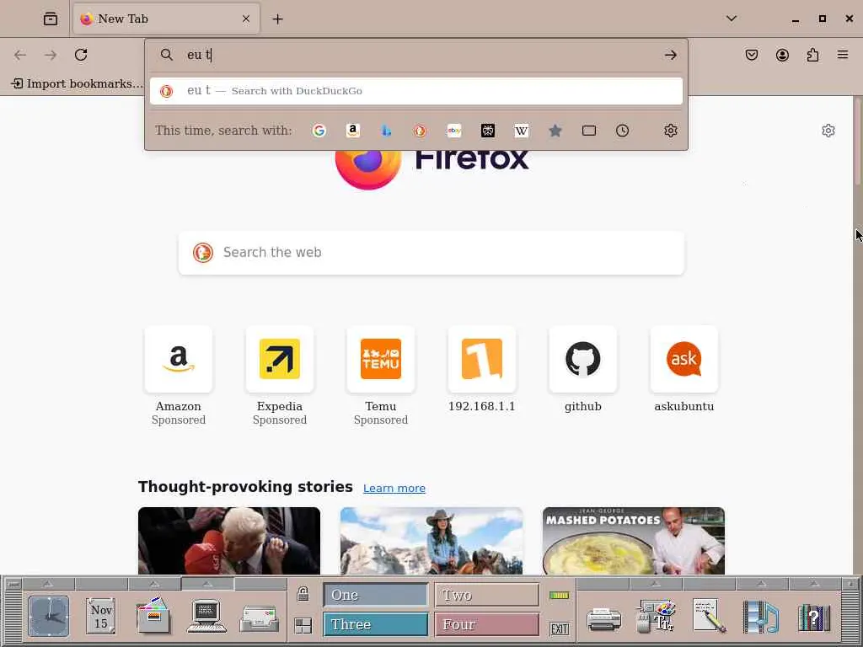Image resolution: width=863 pixels, height=647 pixels.
Task: Open cowgirl Mount Rushmore story thumbnail
Action: 431,541
